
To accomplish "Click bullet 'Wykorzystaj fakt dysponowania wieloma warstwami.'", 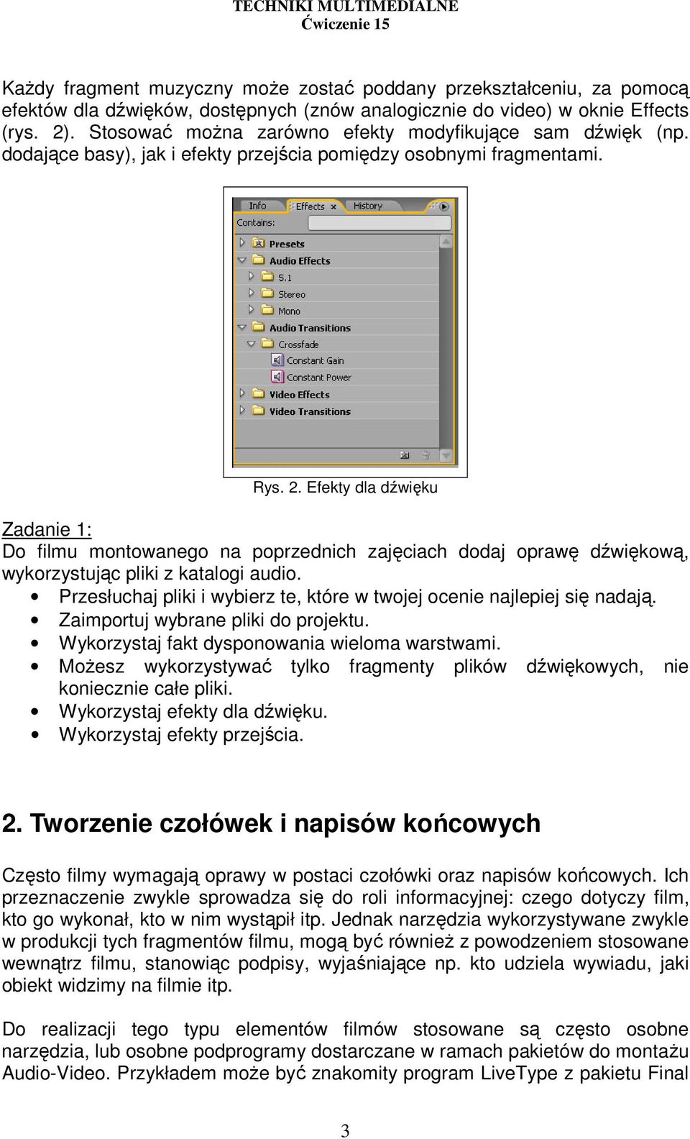I will coord(280,643).
